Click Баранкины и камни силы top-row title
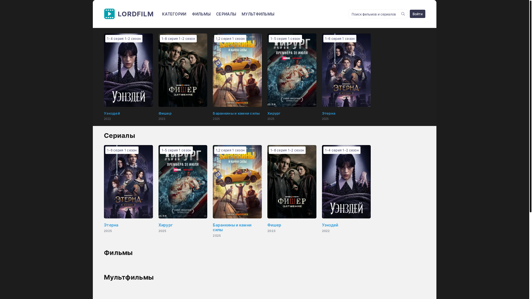Viewport: 532px width, 299px height. [236, 113]
